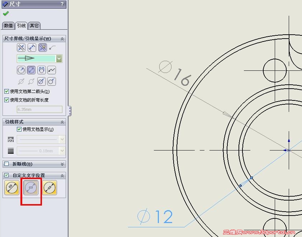
Task: Select the foreshortened zigzag leader icon
Action: coord(52,70)
